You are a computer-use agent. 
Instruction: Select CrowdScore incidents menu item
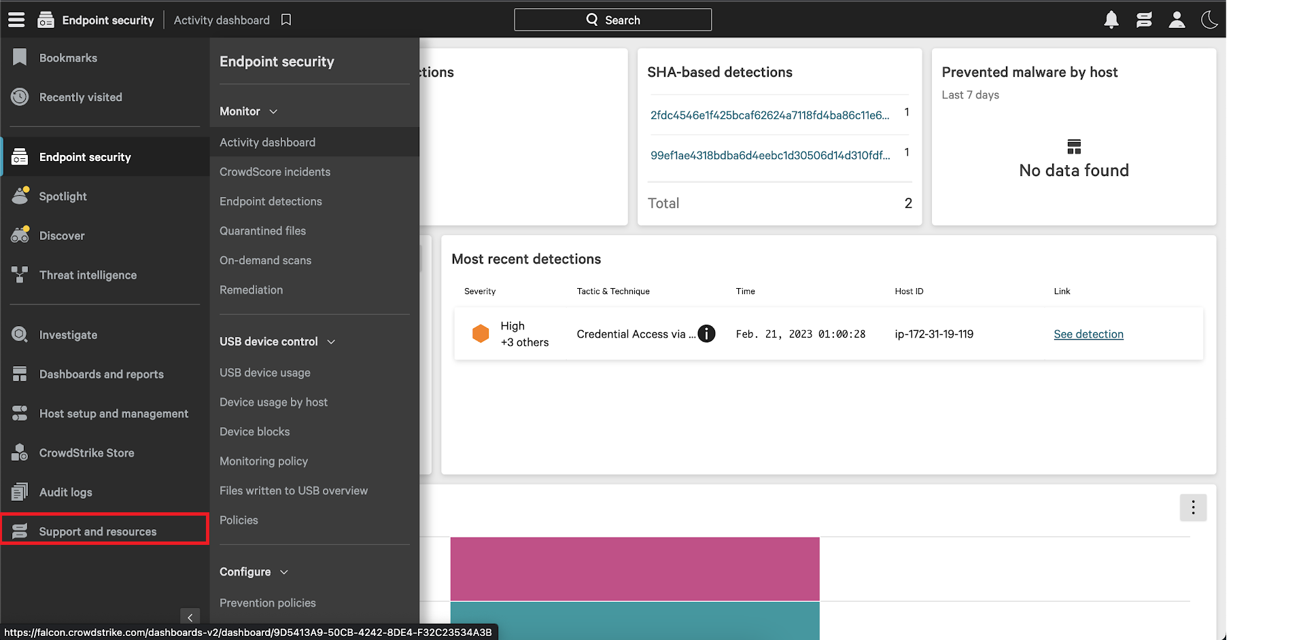[x=275, y=171]
